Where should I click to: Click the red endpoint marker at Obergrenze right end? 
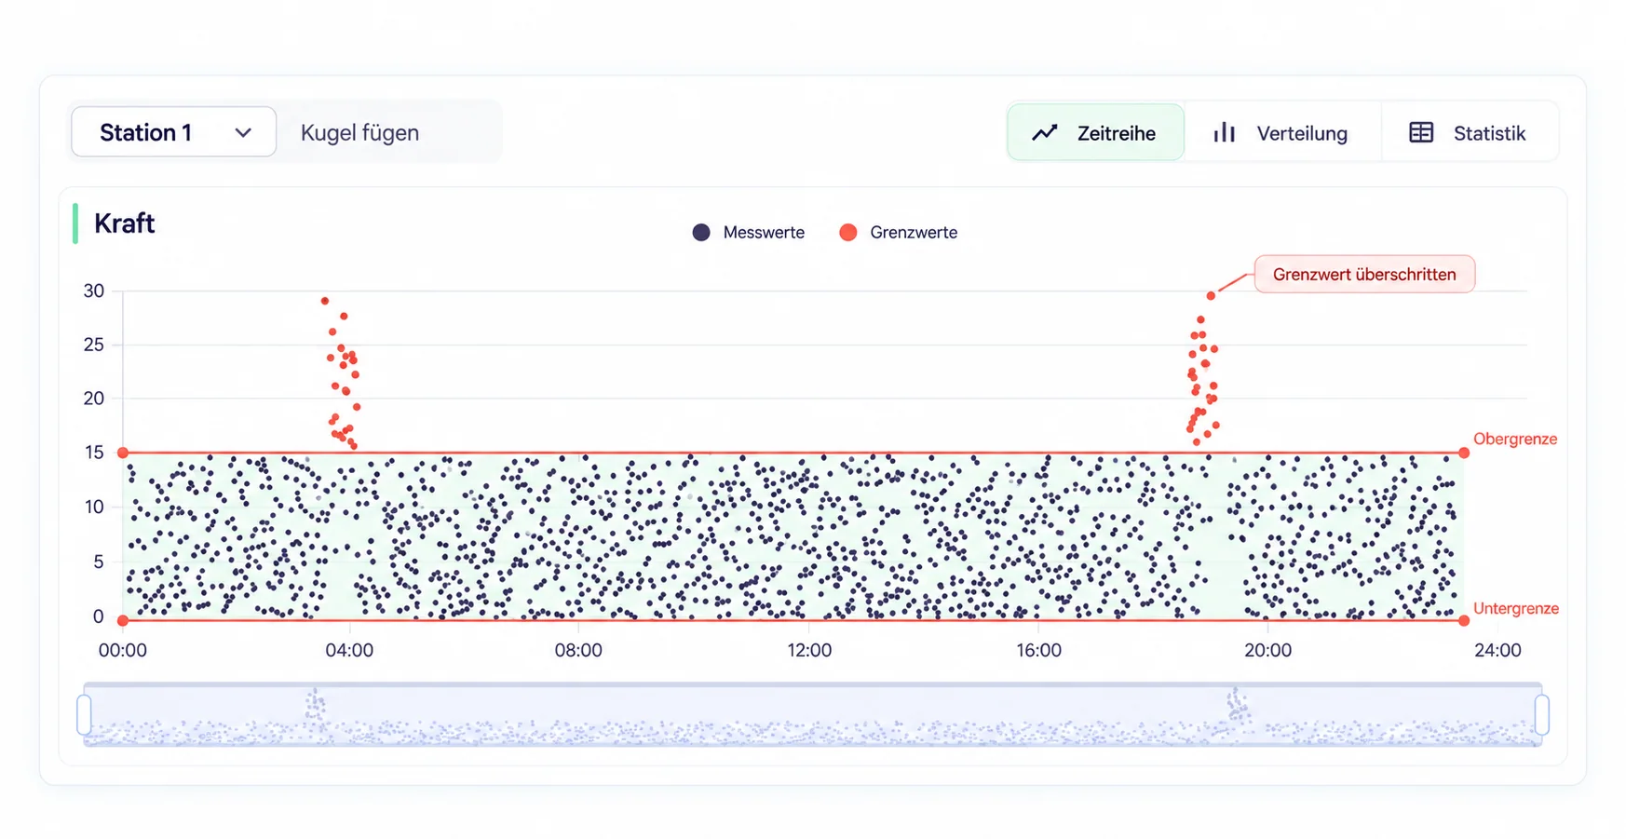pyautogui.click(x=1464, y=453)
